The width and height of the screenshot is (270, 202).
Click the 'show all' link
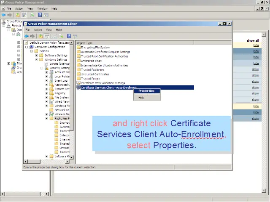click(253, 41)
